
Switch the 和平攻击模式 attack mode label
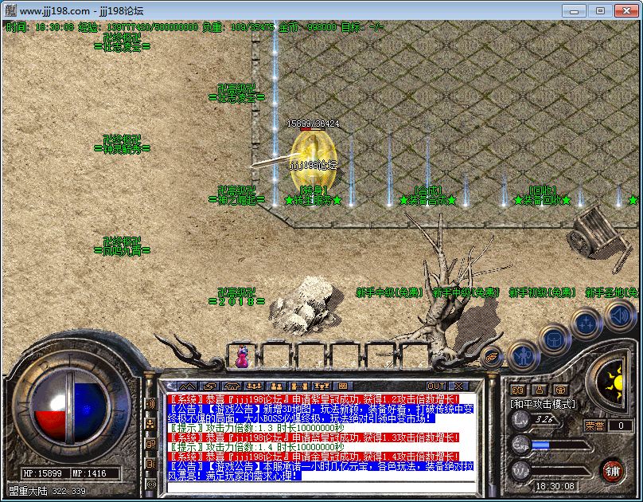click(543, 404)
